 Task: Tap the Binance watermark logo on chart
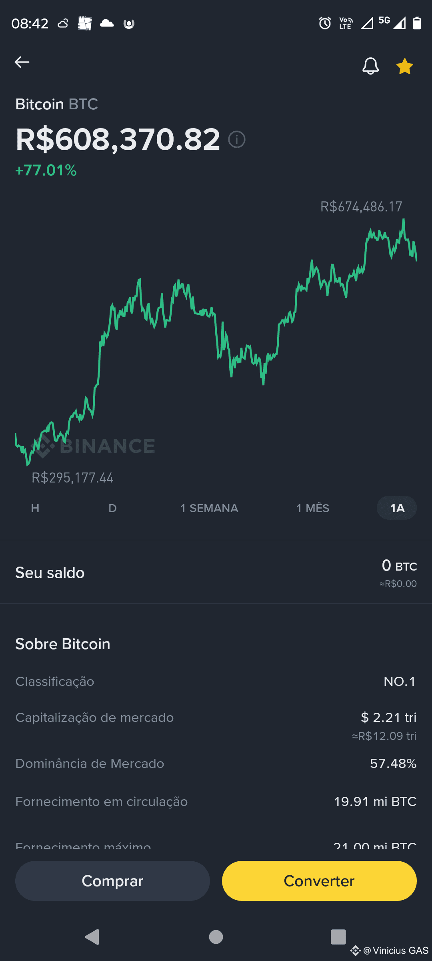point(93,446)
